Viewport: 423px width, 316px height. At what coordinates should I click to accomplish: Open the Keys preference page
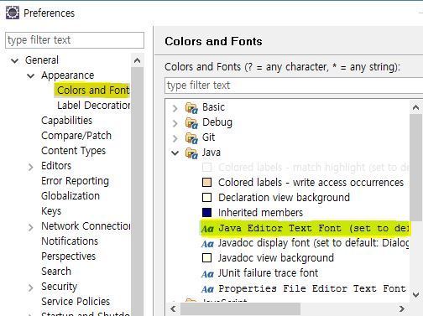click(x=51, y=211)
